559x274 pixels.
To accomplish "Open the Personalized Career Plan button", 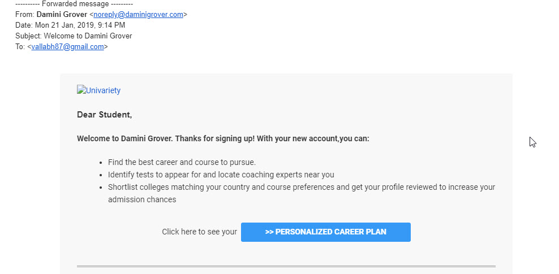I will [x=325, y=232].
